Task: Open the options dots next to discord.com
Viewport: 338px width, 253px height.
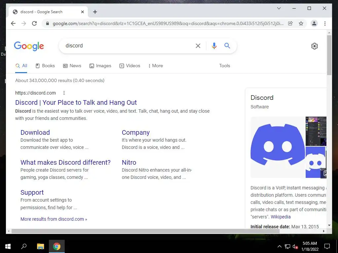Action: click(x=64, y=93)
